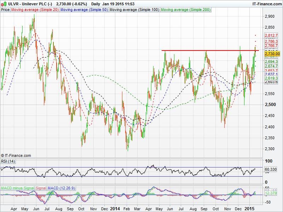Click the 2,812.7 price label
Image resolution: width=283 pixels, height=212 pixels.
pos(271,36)
